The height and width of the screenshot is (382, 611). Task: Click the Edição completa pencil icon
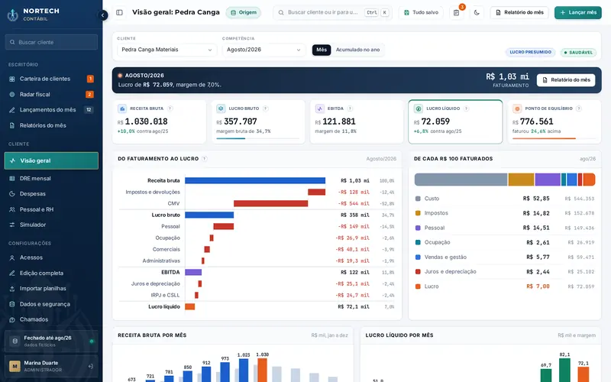pos(12,274)
